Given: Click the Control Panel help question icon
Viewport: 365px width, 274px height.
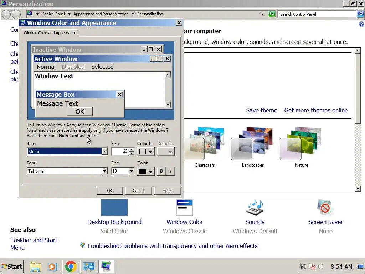Looking at the screenshot, I should pyautogui.click(x=361, y=24).
